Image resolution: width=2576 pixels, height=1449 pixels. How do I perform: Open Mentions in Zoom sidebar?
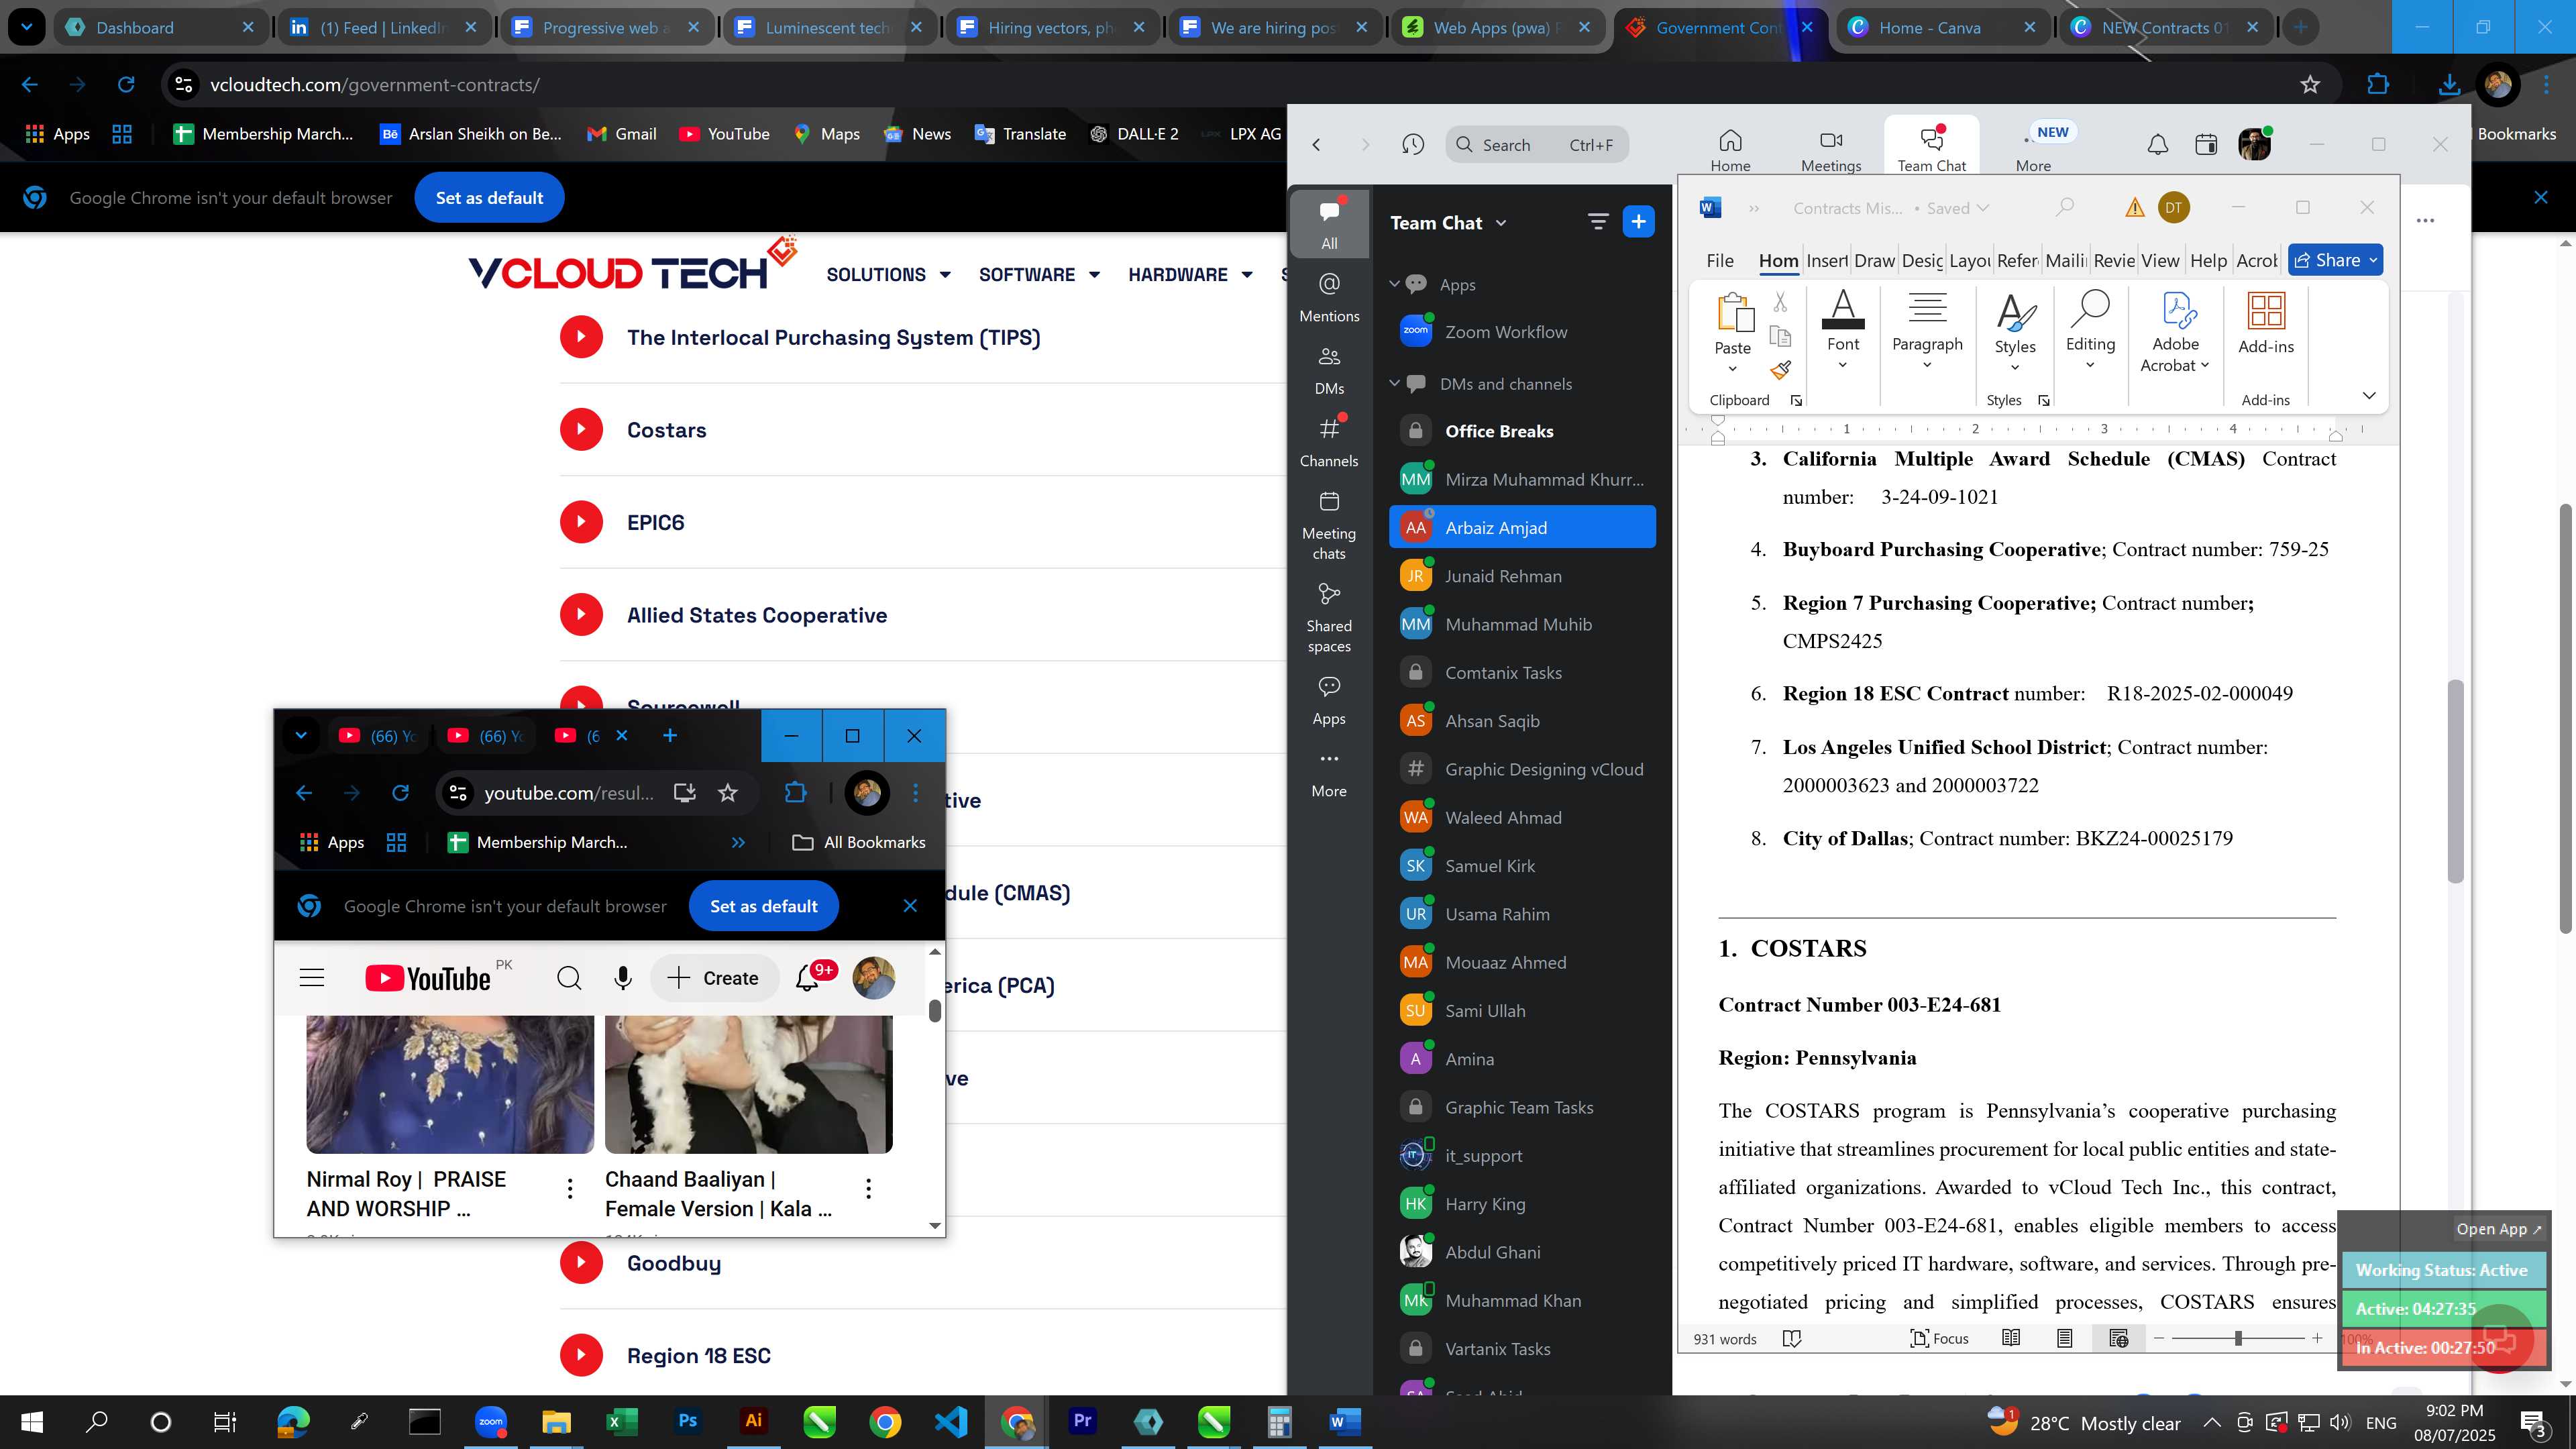1329,298
